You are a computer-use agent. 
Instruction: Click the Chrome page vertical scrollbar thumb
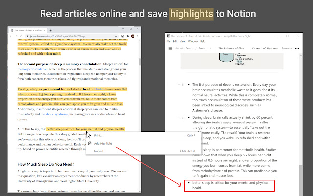click(140, 62)
